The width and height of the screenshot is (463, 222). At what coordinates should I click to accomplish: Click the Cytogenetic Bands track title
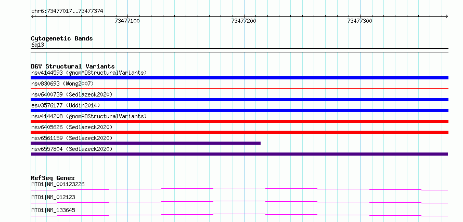[62, 38]
